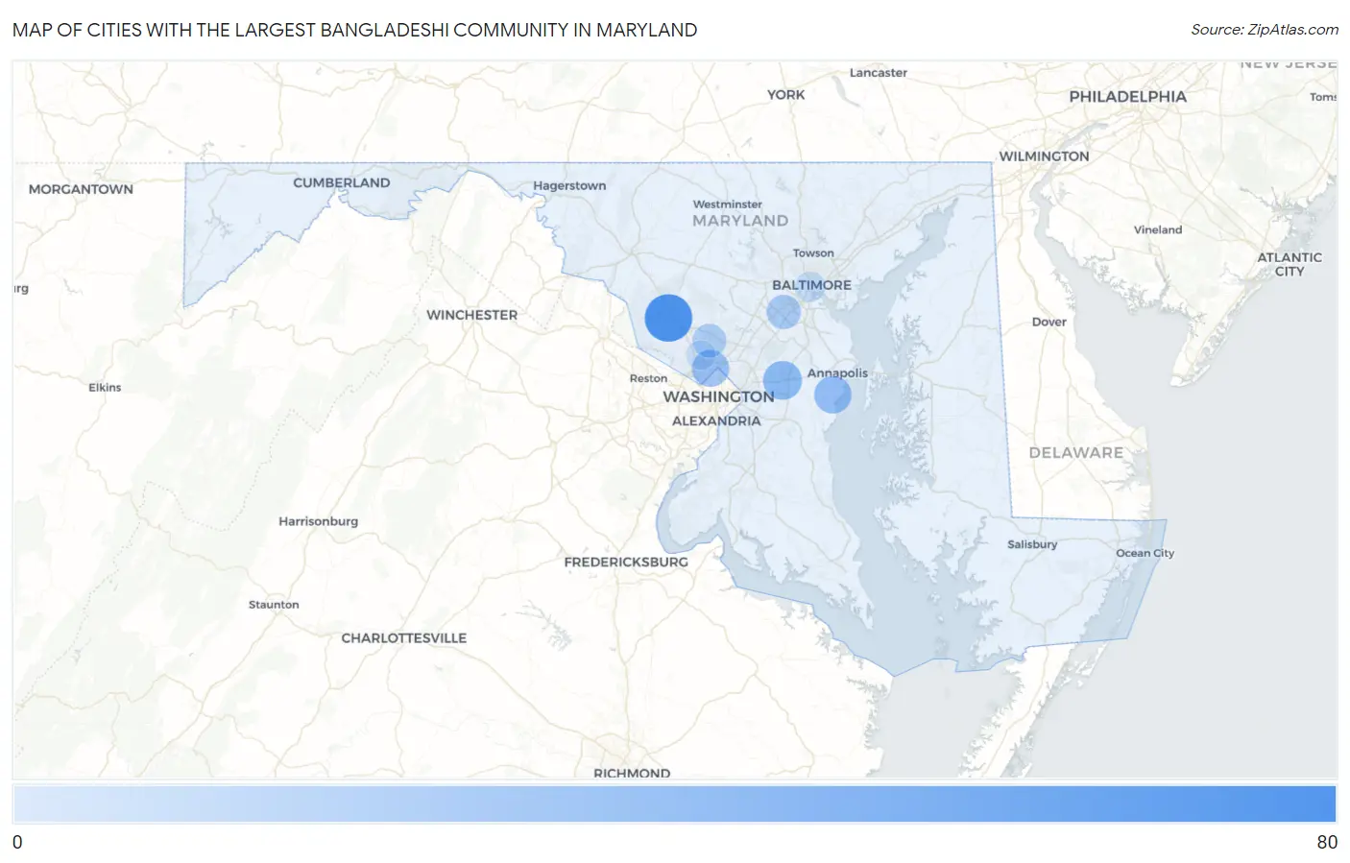Screen dimensions: 1350x863
Task: Click the FREDERICKSBURG label
Action: [626, 562]
